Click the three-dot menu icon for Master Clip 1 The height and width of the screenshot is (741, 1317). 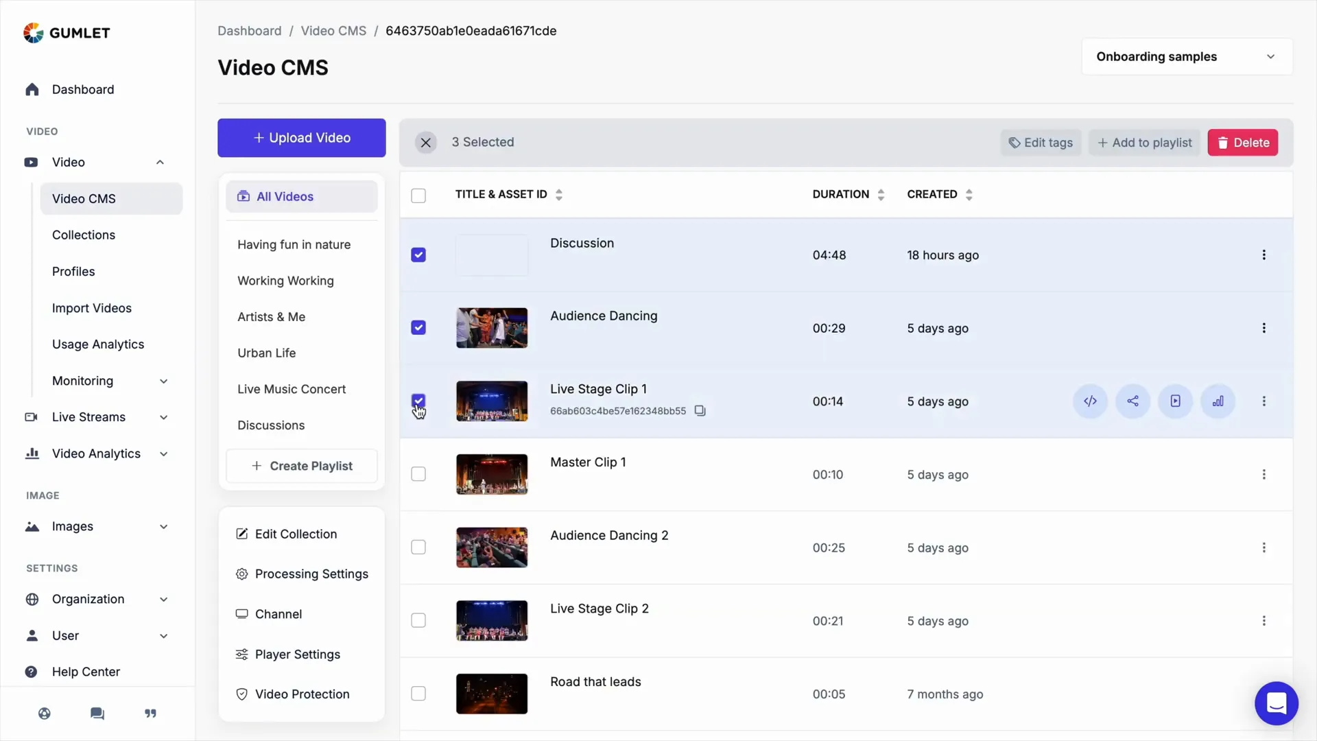[1263, 474]
